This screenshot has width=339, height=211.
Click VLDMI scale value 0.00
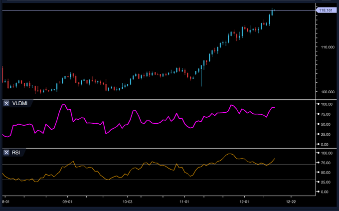(x=325, y=144)
